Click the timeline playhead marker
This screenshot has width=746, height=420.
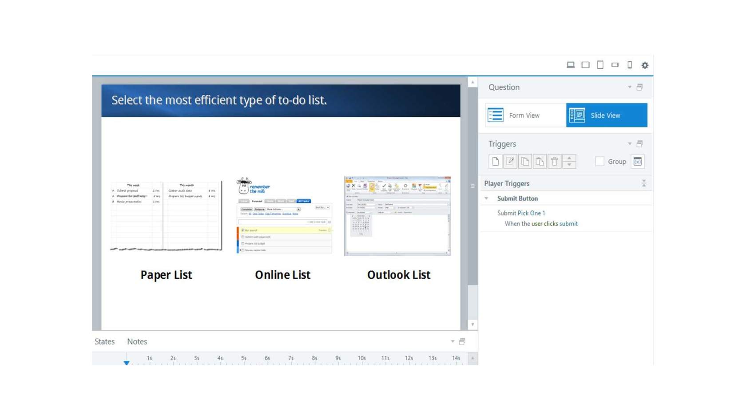(127, 362)
